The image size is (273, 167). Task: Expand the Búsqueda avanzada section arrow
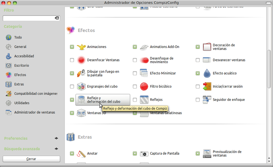coord(56,149)
